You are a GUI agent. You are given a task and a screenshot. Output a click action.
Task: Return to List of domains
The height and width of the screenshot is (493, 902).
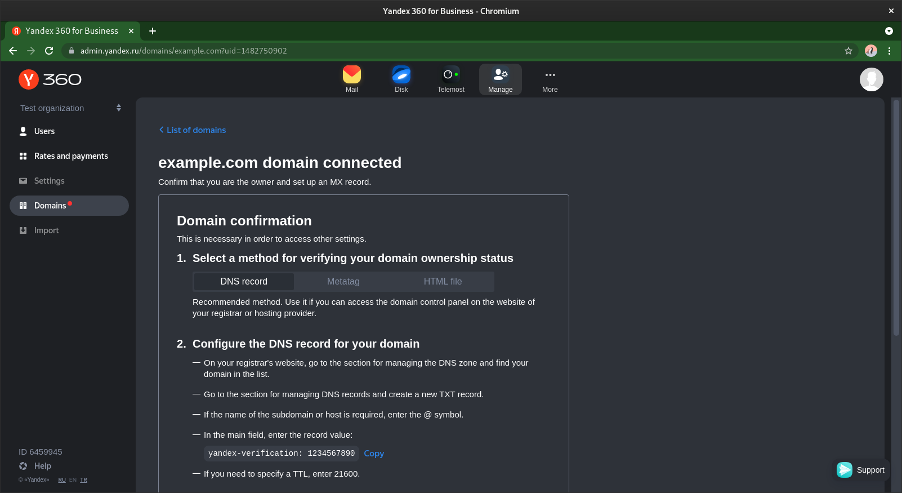point(192,130)
